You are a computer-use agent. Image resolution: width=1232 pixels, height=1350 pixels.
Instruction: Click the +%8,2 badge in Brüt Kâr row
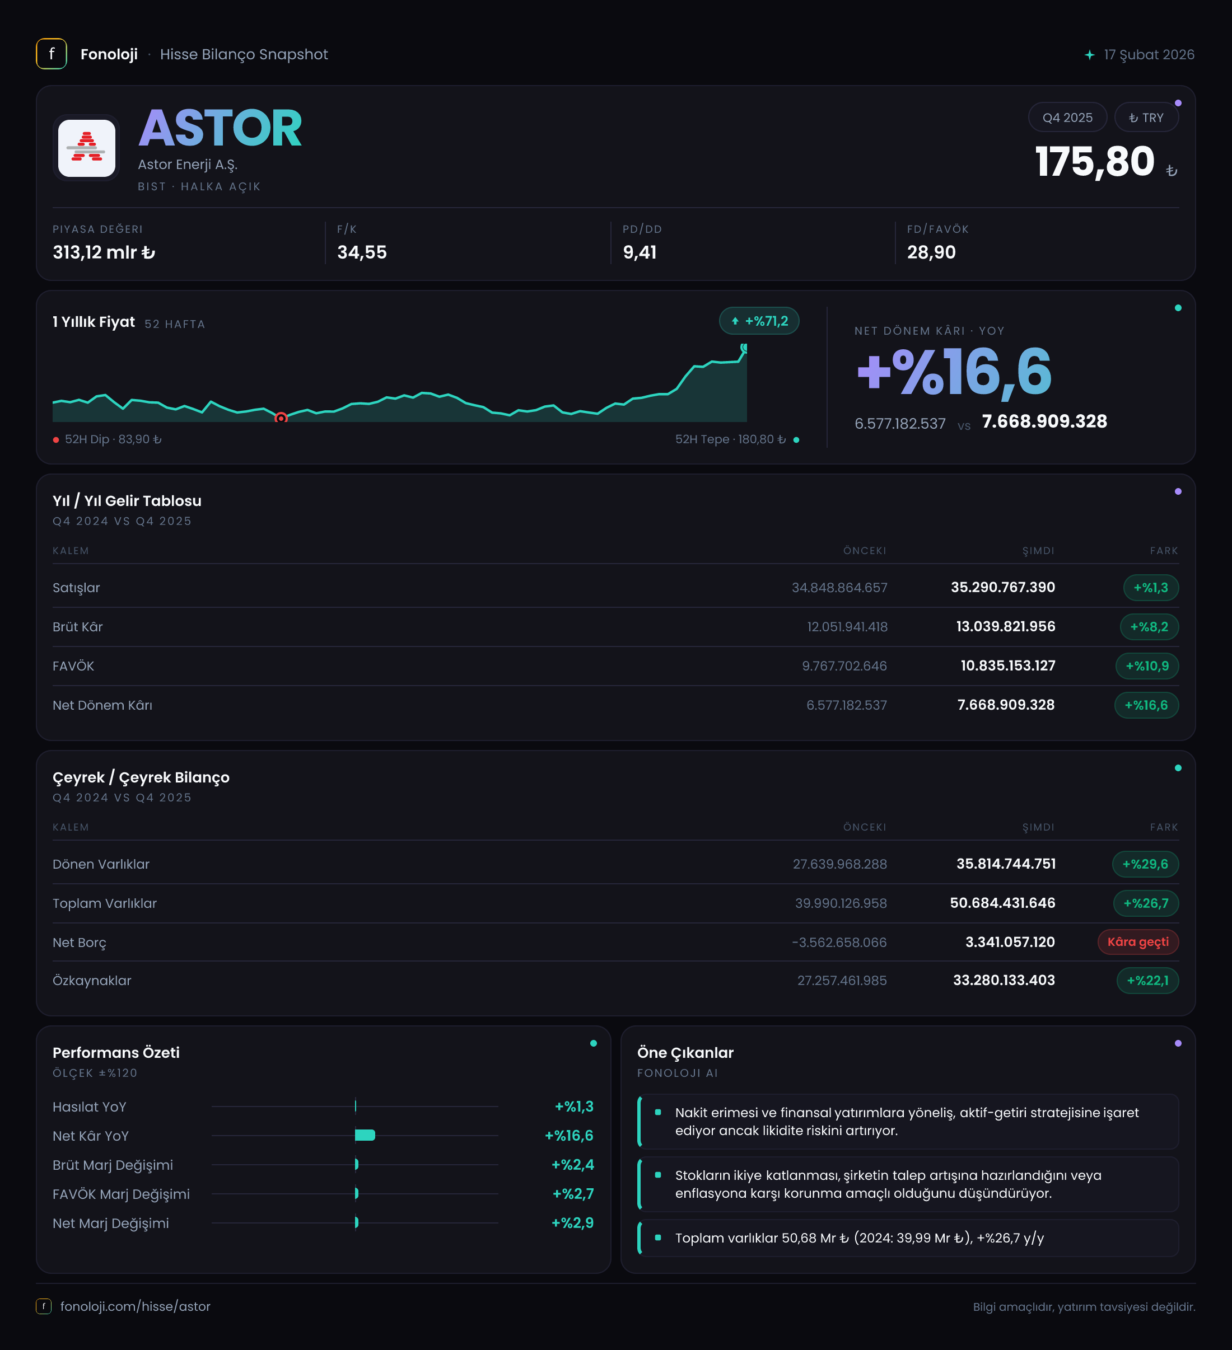1150,627
